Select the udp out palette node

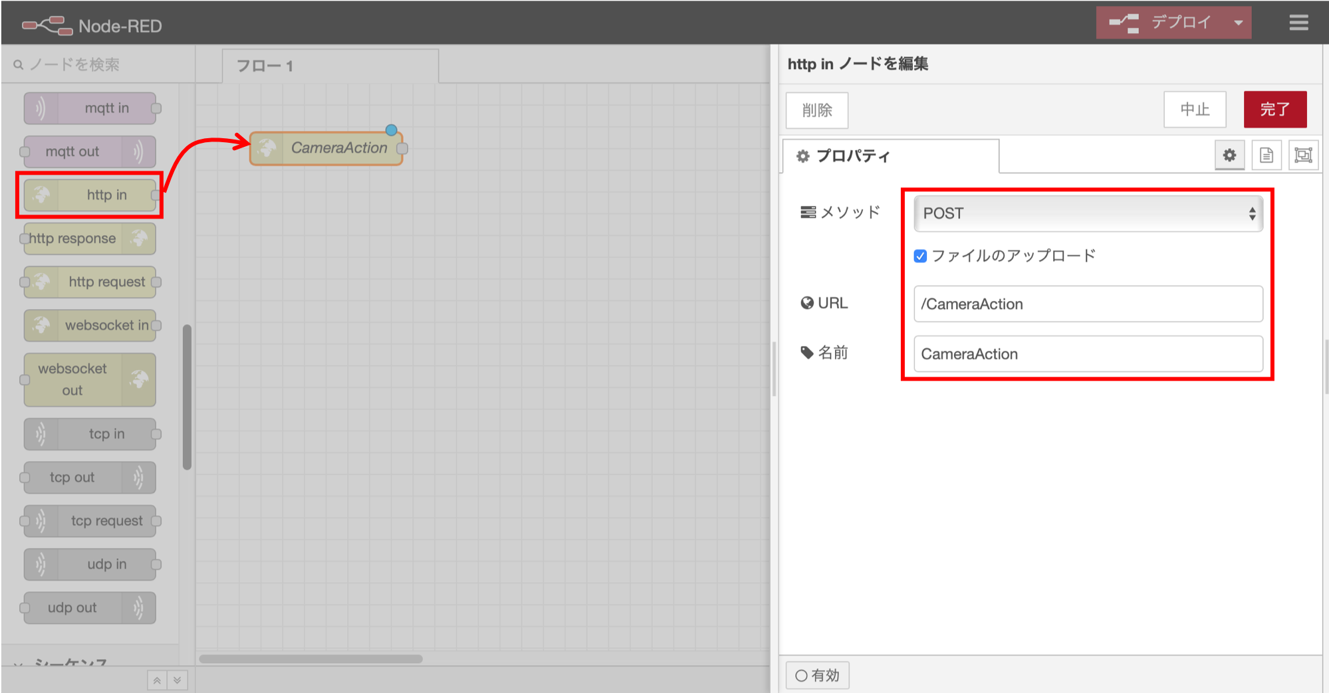coord(90,608)
